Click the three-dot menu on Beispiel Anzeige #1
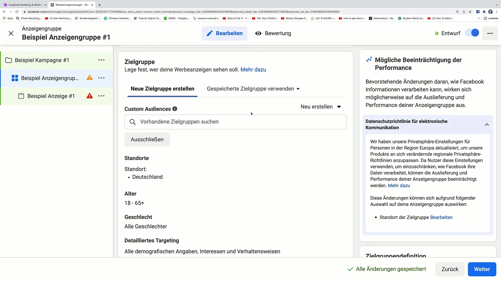Image resolution: width=501 pixels, height=281 pixels. (x=102, y=96)
